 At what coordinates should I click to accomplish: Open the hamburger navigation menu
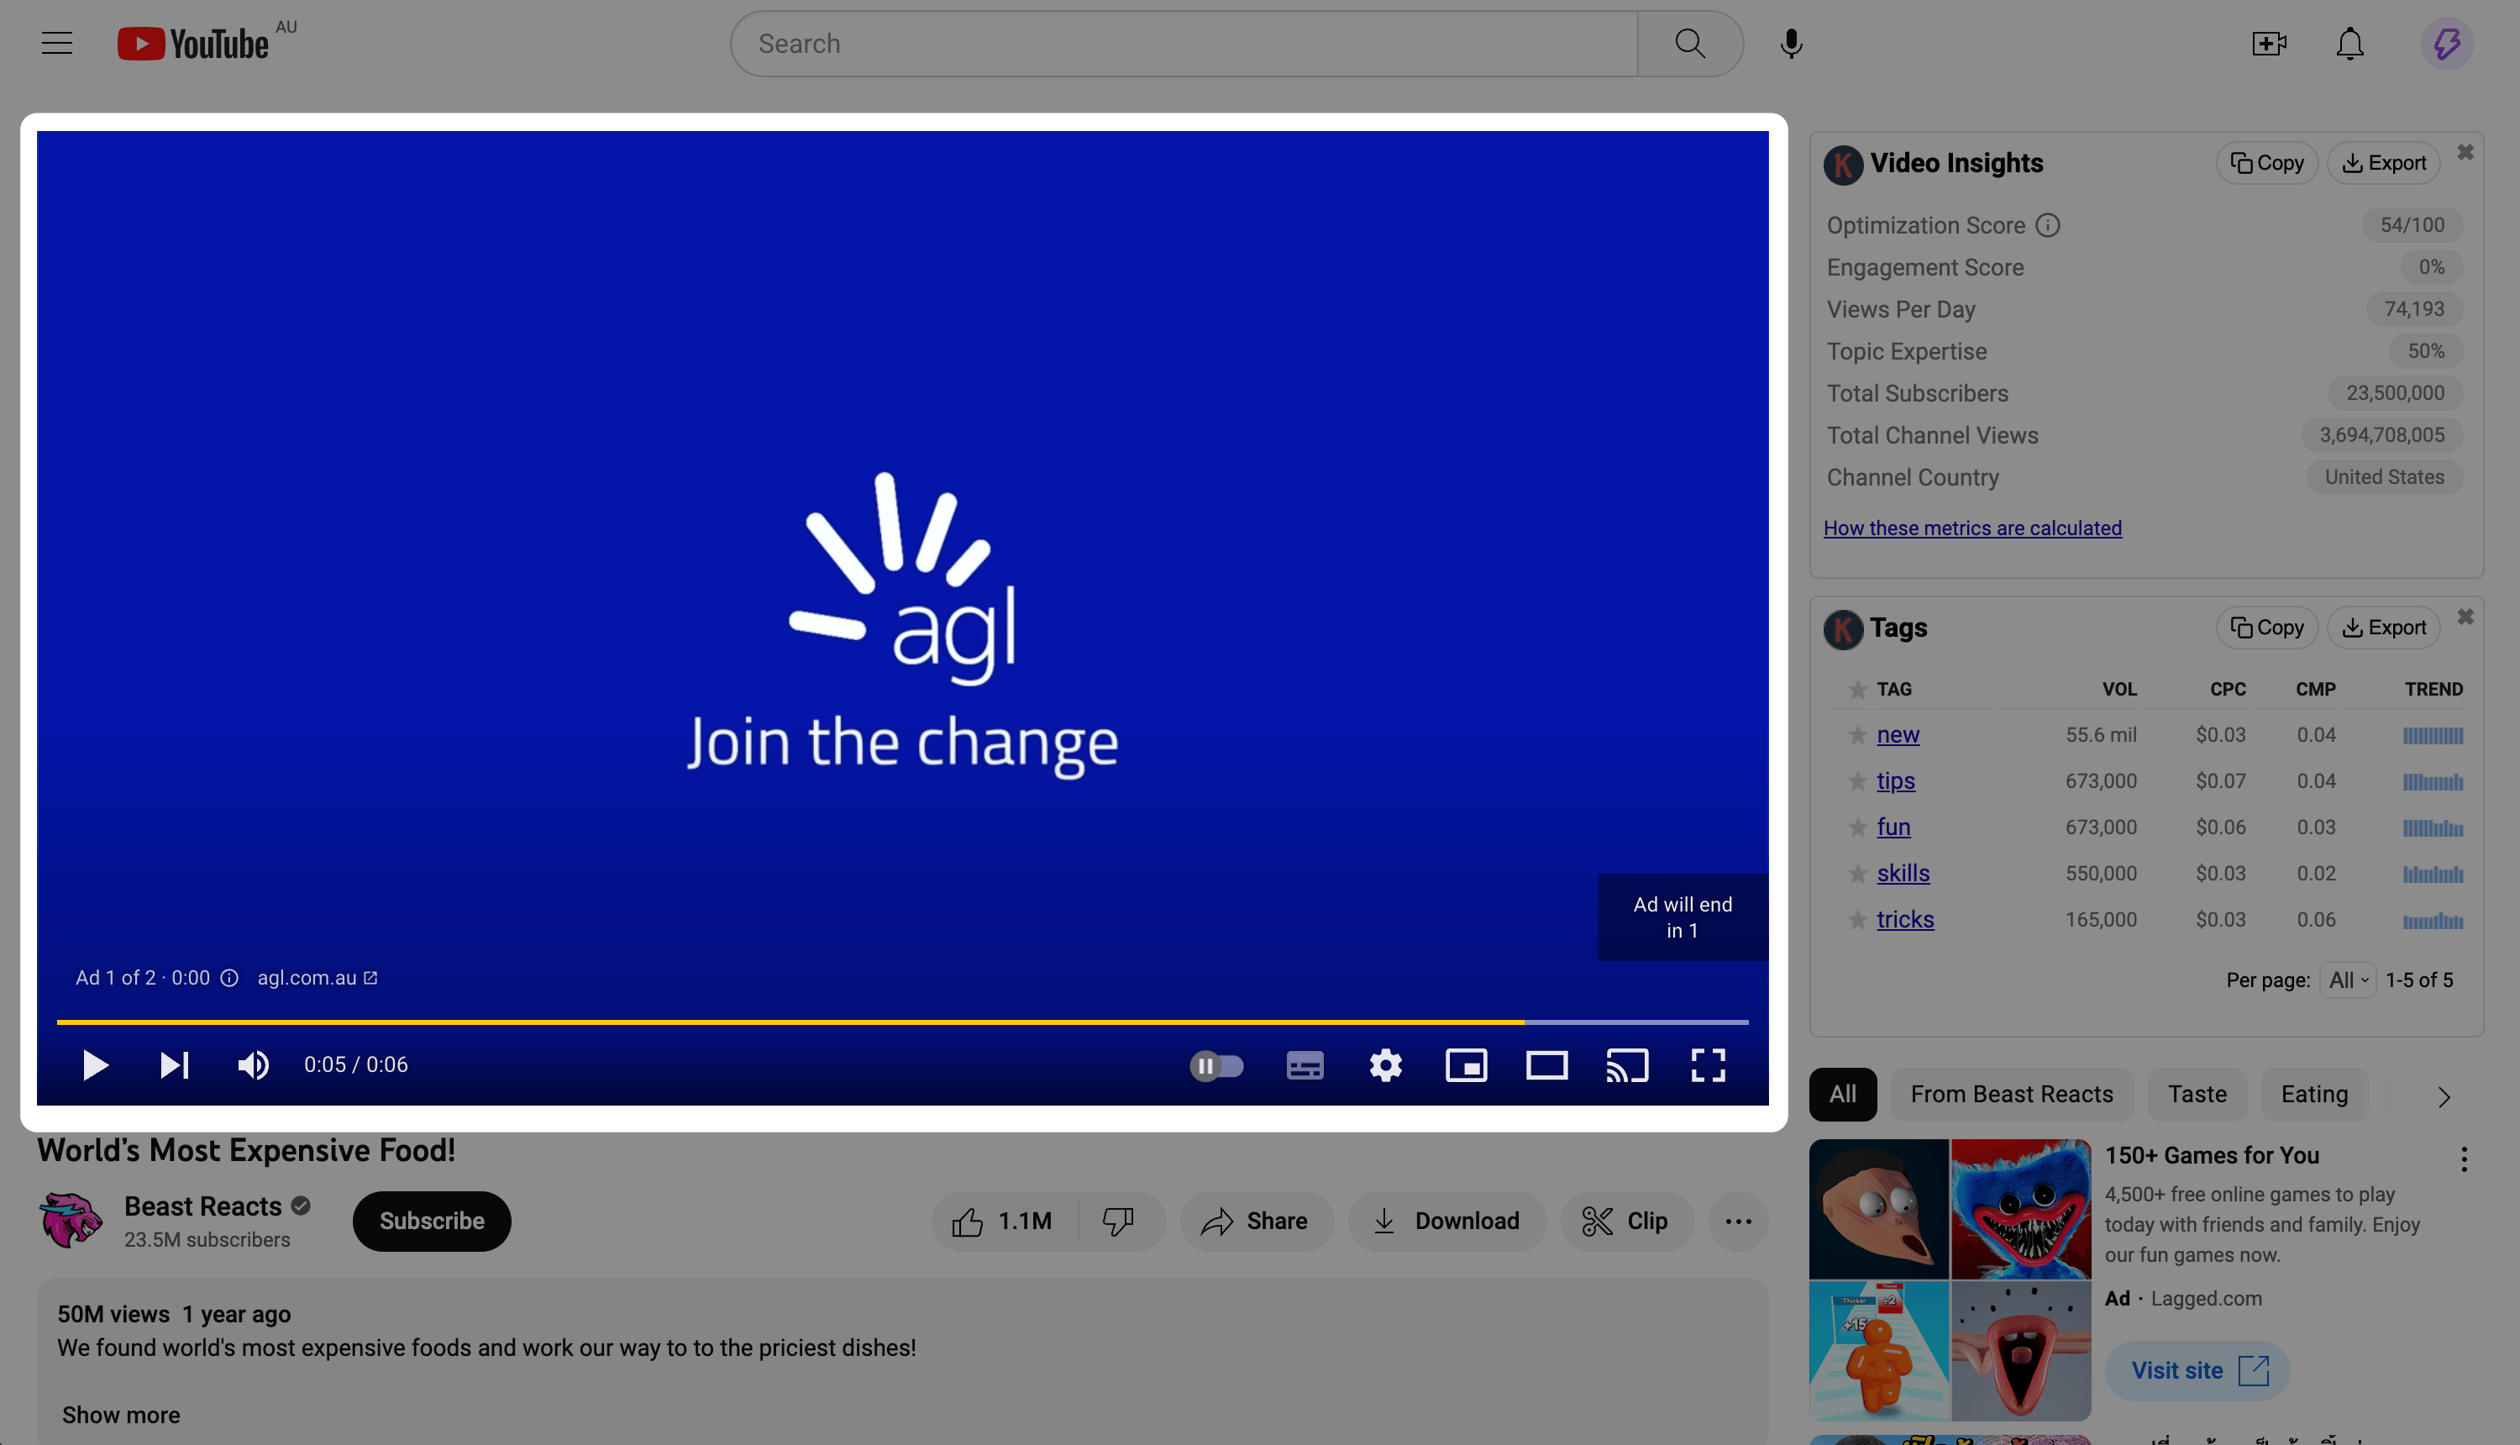56,43
